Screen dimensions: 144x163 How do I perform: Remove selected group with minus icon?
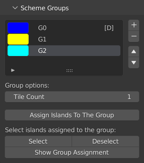pyautogui.click(x=134, y=36)
